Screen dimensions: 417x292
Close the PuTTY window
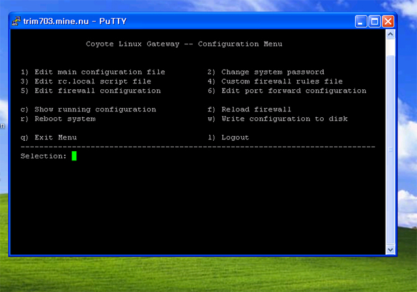click(x=388, y=22)
